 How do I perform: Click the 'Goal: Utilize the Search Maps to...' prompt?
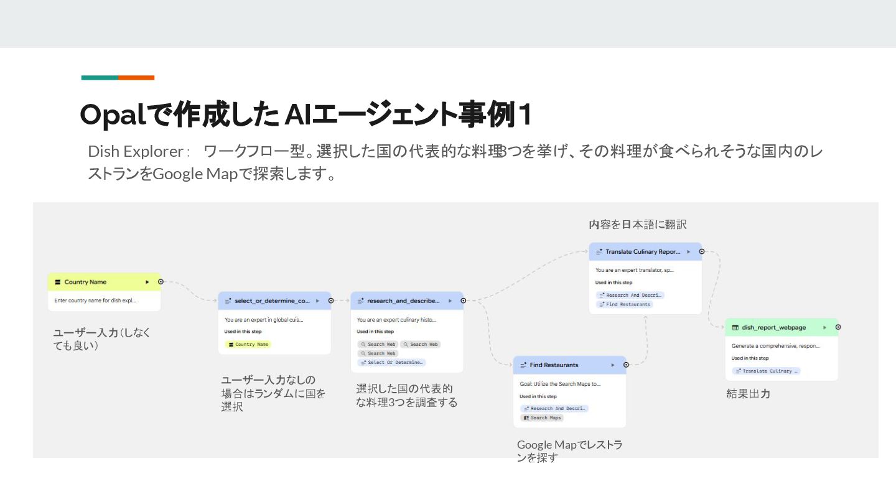560,384
